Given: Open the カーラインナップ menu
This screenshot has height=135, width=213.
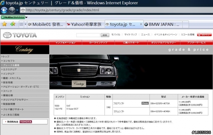Looking at the screenshot, I should pos(98,42).
